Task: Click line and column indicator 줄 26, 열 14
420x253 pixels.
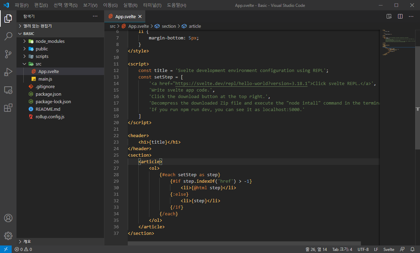Action: [x=316, y=249]
